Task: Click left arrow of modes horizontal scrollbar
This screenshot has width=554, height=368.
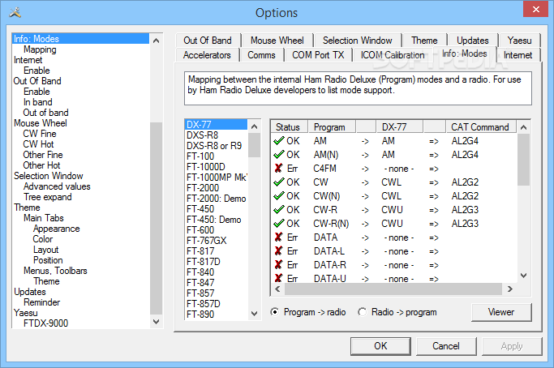Action: coord(277,289)
